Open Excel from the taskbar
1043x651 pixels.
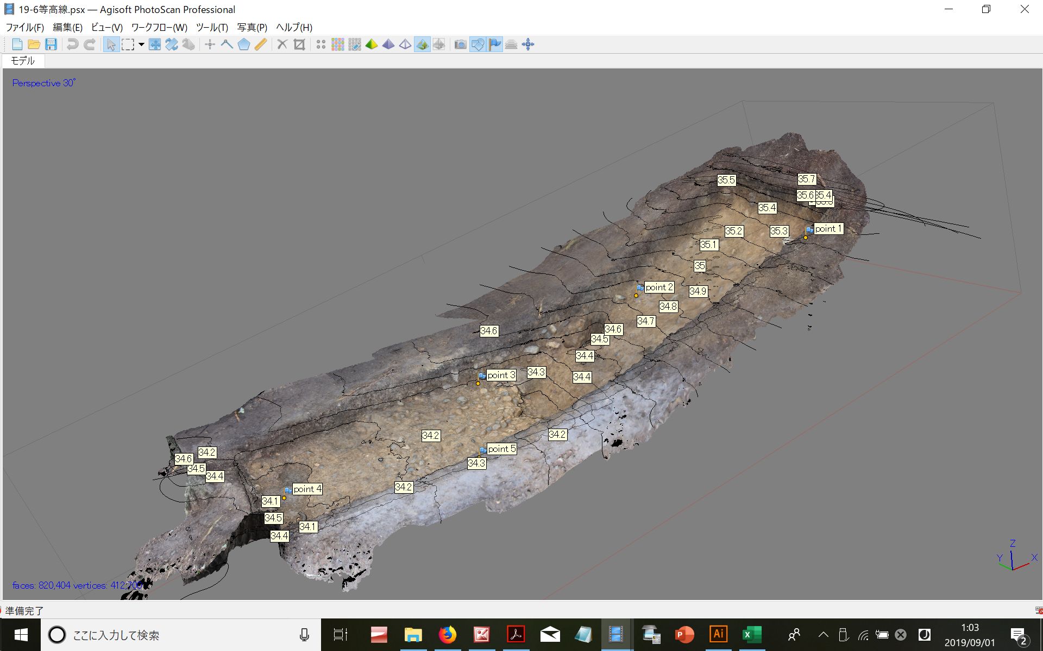click(751, 634)
